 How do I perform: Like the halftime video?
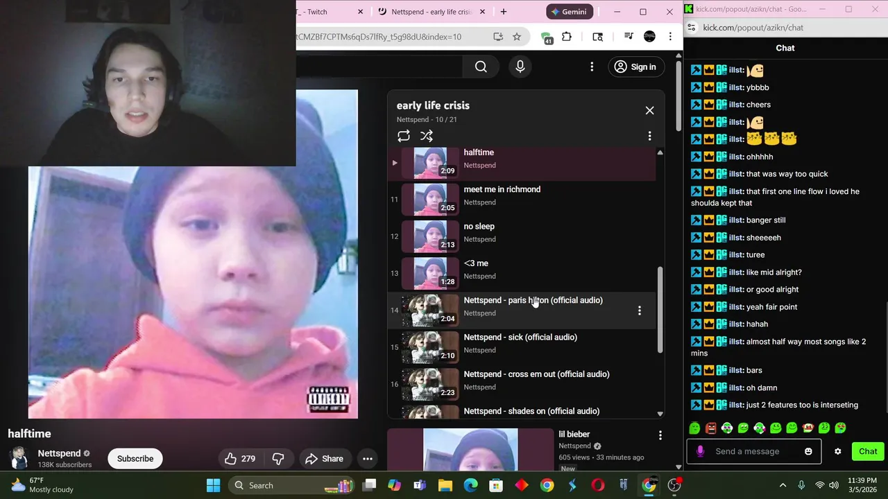tap(240, 459)
